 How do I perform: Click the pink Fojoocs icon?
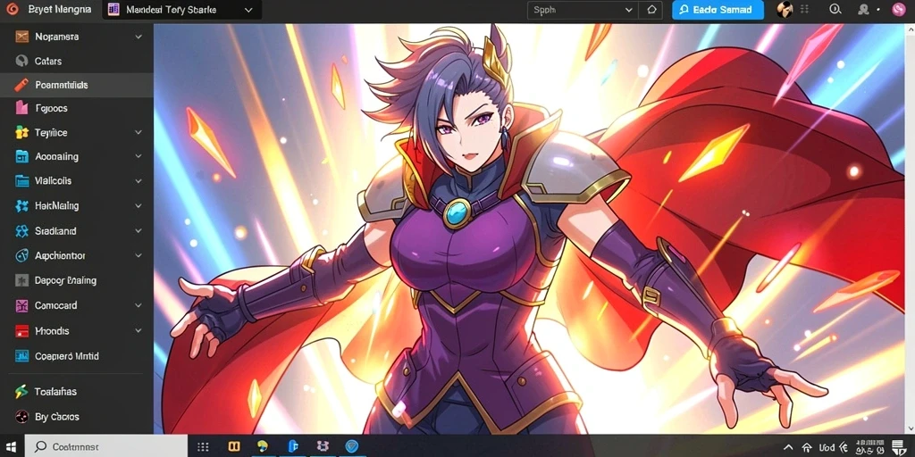pyautogui.click(x=22, y=108)
